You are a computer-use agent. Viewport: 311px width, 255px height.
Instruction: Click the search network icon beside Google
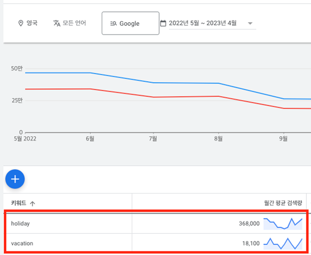point(114,24)
